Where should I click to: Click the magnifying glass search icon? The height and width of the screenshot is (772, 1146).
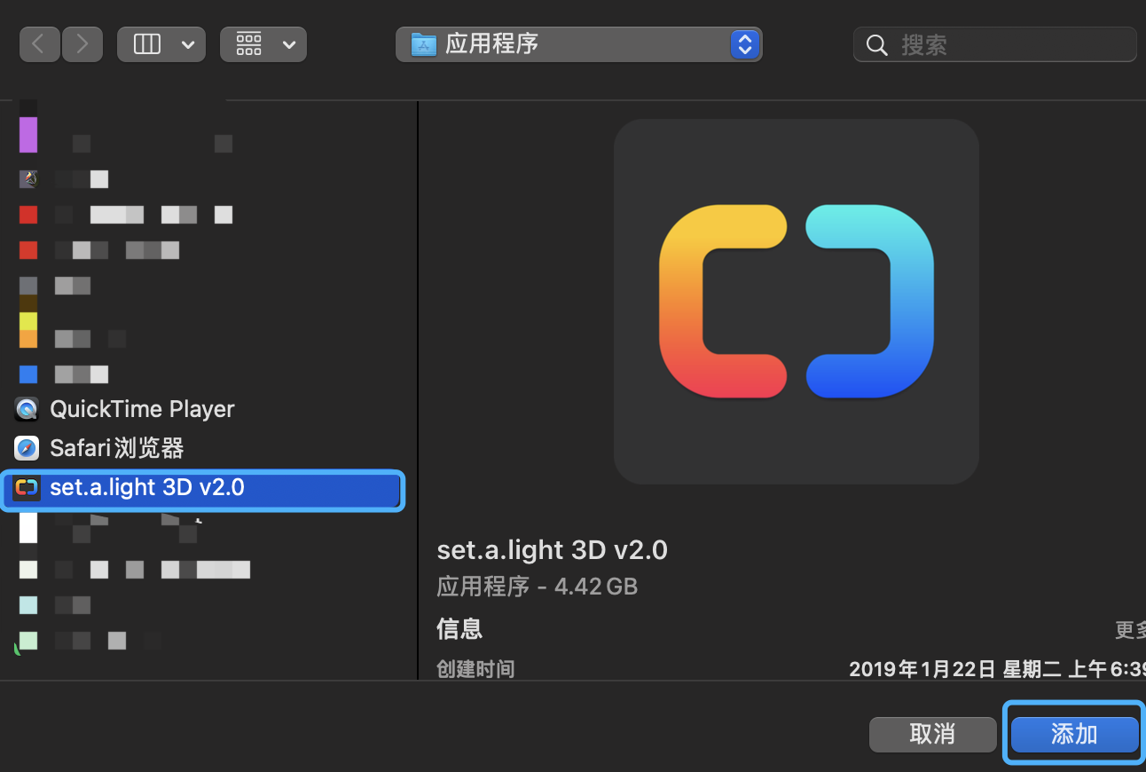click(x=877, y=45)
